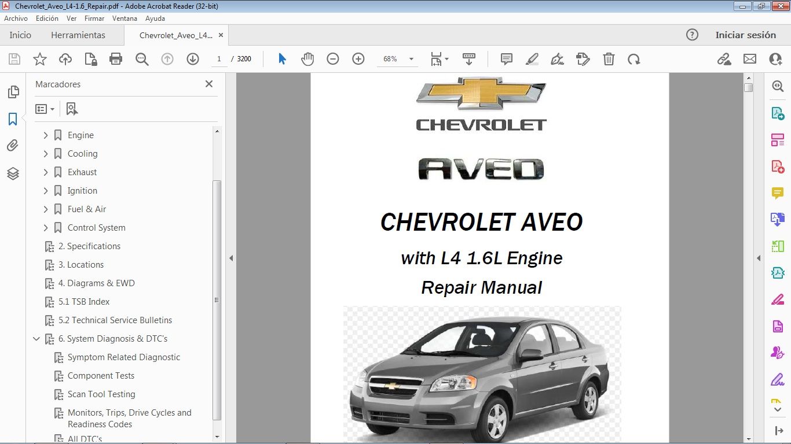Expand the Fuel & Air bookmark
The image size is (791, 444).
click(46, 209)
